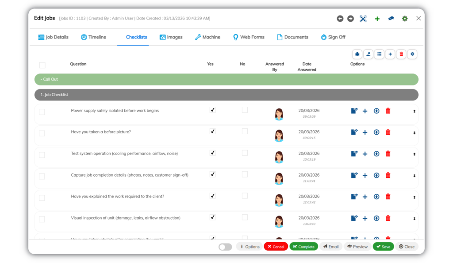This screenshot has width=453, height=263.
Task: Delete the Test system operation question
Action: pos(388,154)
